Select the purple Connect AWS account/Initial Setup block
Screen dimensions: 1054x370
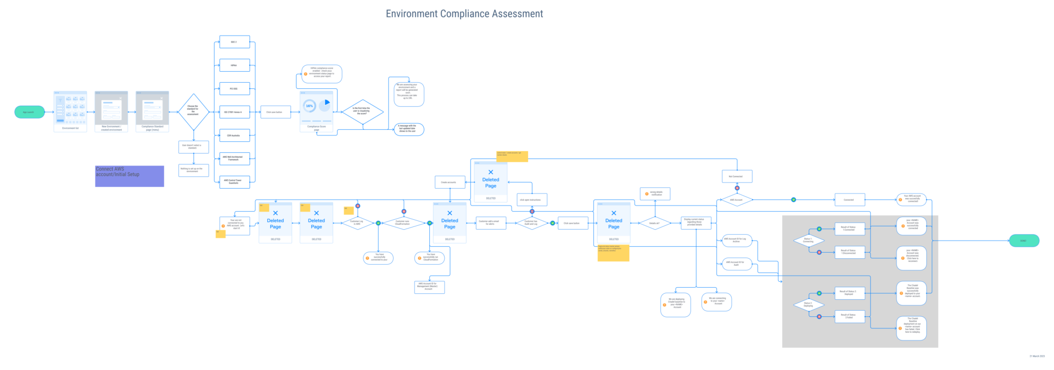tap(130, 177)
